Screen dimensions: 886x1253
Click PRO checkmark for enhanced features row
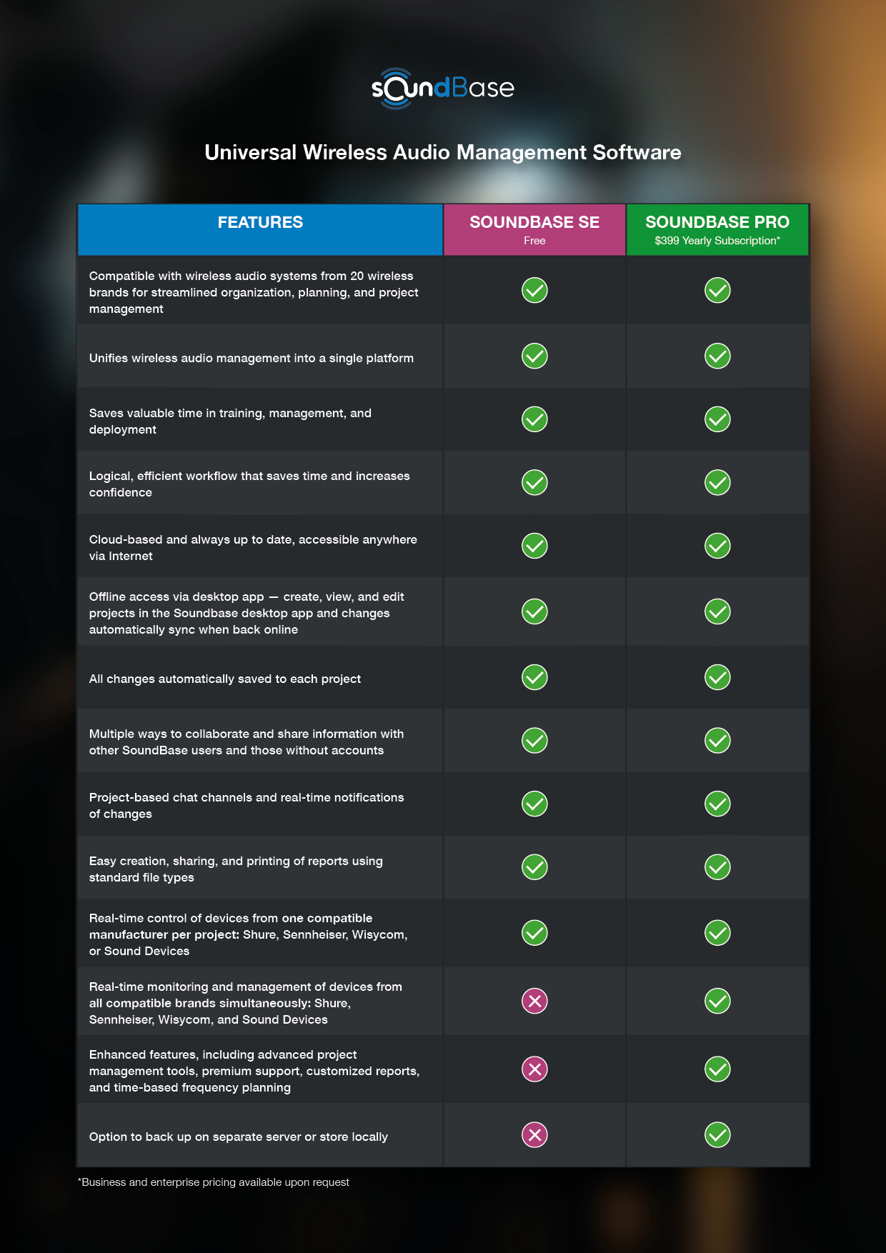point(717,1069)
